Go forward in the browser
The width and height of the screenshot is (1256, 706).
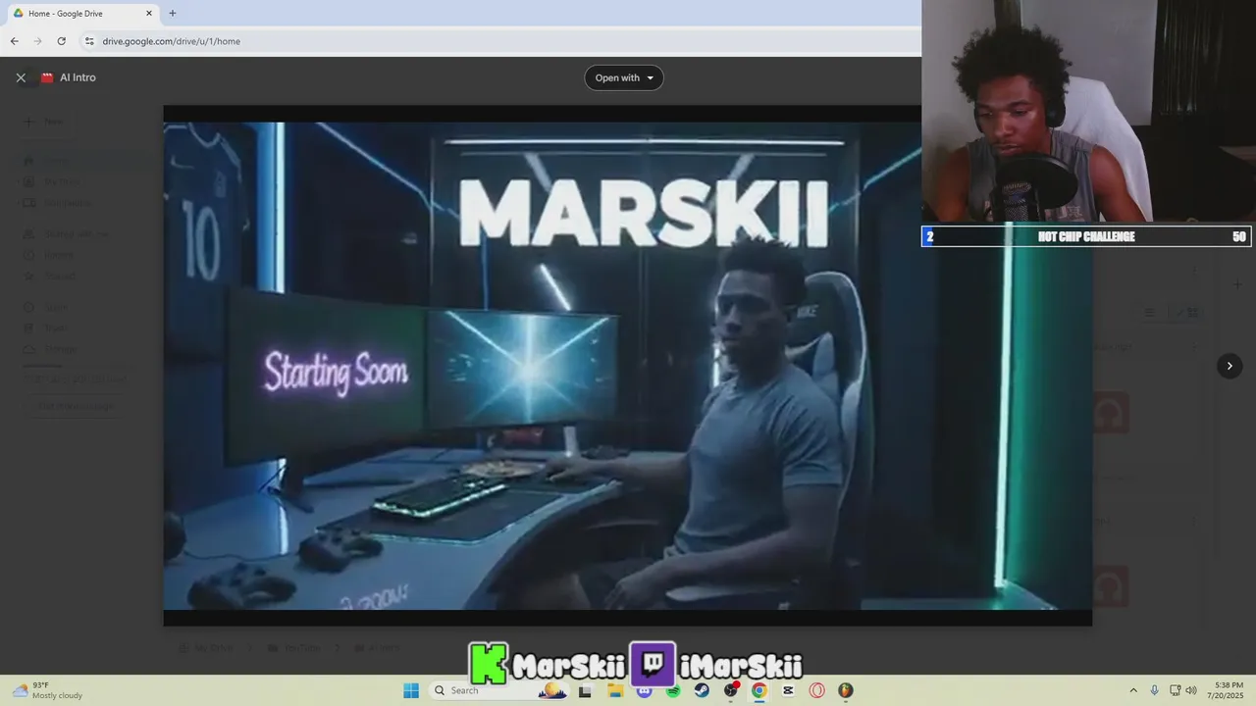click(x=37, y=41)
